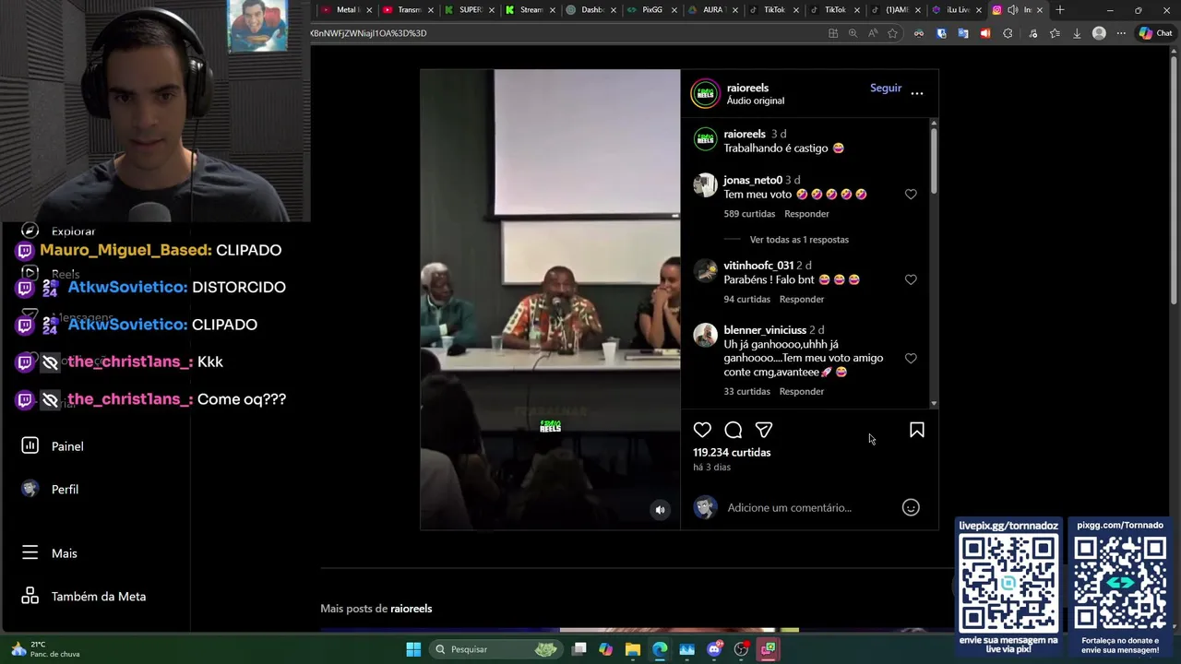Viewport: 1181px width, 664px height.
Task: Reply to vitinhoofc_031's comment
Action: point(802,299)
